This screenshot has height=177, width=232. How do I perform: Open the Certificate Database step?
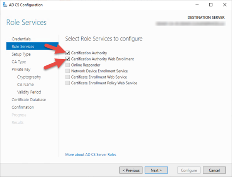pyautogui.click(x=29, y=100)
